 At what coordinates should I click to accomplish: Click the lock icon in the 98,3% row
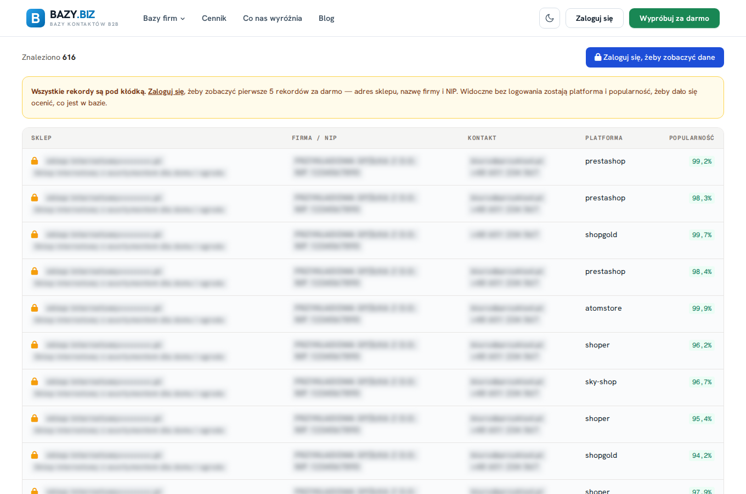(x=35, y=198)
